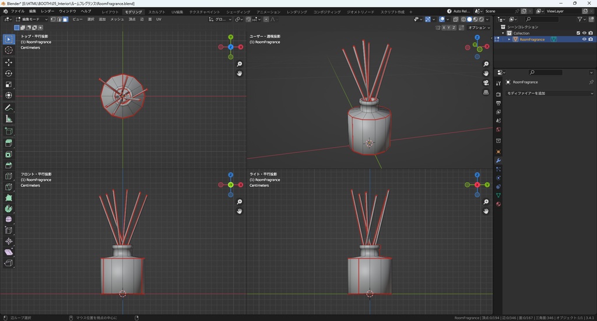This screenshot has width=597, height=321.
Task: Select the Move tool in left toolbar
Action: click(x=9, y=62)
